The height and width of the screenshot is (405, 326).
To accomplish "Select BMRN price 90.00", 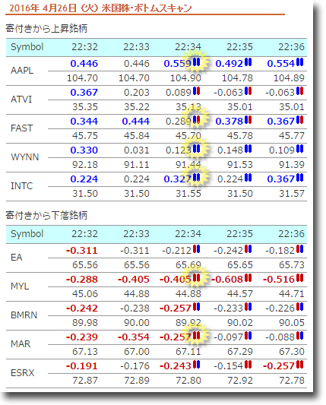I will (137, 323).
